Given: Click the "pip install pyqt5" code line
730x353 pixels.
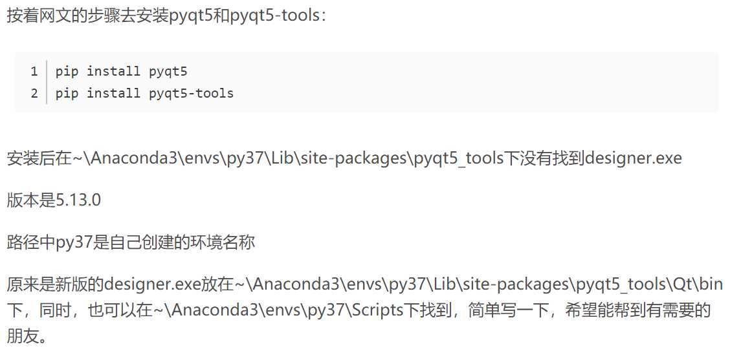Looking at the screenshot, I should click(x=121, y=71).
